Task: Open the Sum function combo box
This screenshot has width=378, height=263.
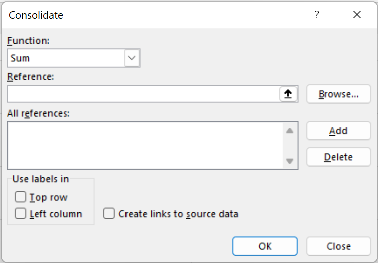Action: point(66,58)
